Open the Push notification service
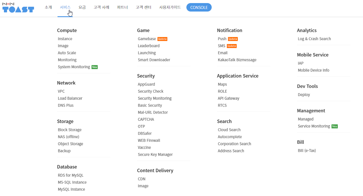363x196 pixels. [x=222, y=39]
